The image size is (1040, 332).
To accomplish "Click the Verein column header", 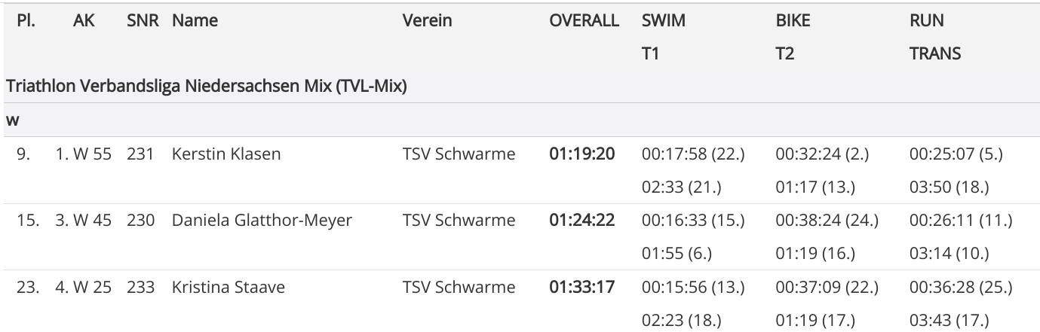I will [x=427, y=21].
